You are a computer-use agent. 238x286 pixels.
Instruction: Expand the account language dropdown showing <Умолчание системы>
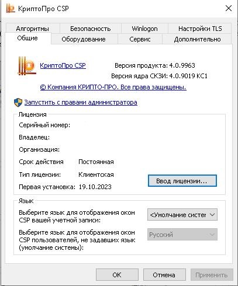point(182,215)
